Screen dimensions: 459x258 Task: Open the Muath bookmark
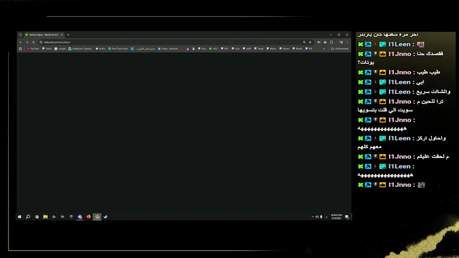[x=297, y=49]
